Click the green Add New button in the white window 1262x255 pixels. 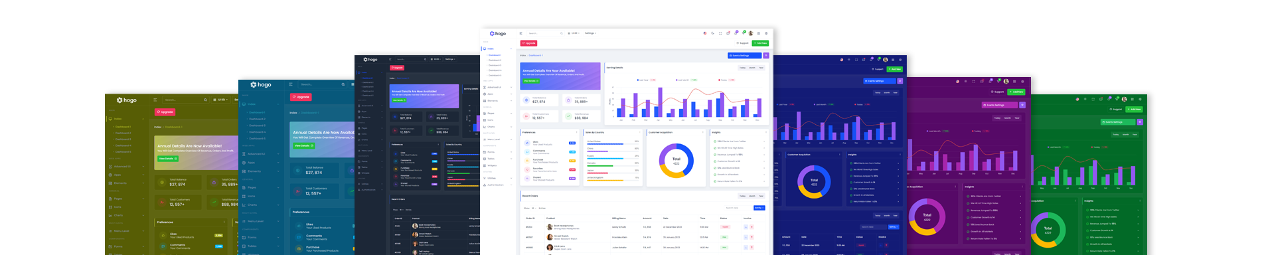click(x=761, y=43)
